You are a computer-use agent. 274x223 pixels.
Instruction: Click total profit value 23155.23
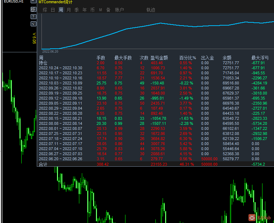(159, 165)
